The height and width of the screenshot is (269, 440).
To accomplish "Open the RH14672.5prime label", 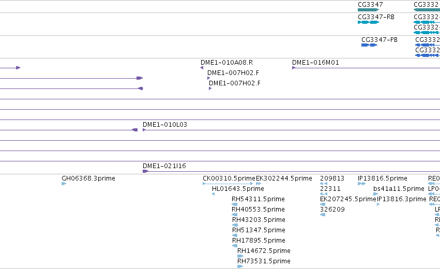I will tap(264, 251).
